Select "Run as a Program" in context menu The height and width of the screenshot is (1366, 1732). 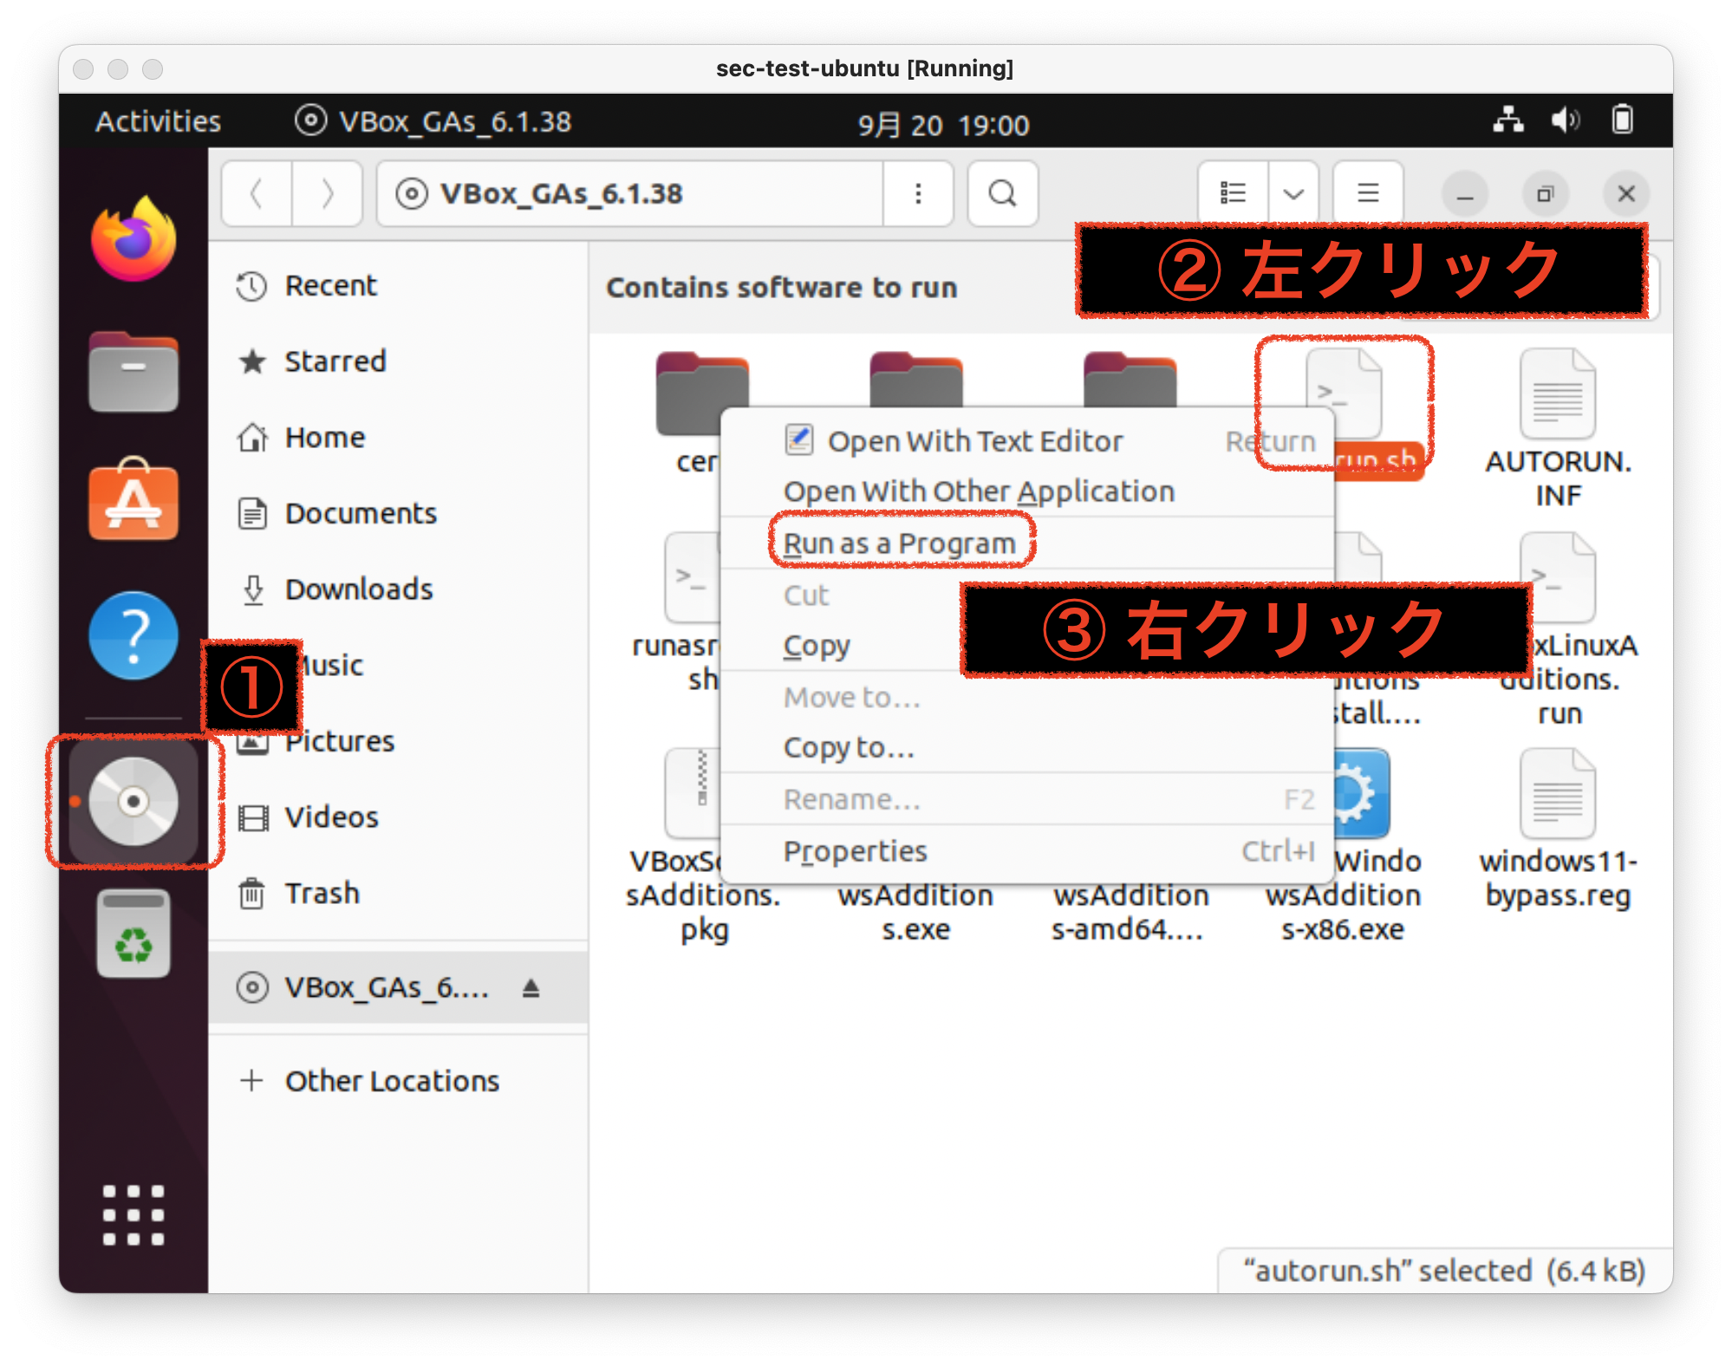[x=898, y=543]
